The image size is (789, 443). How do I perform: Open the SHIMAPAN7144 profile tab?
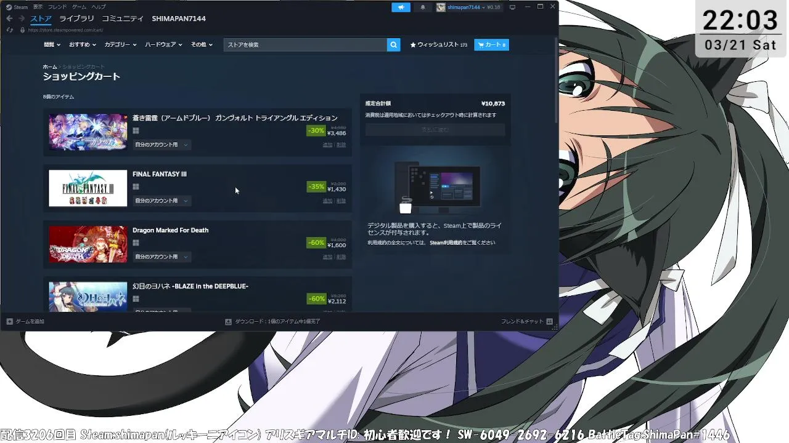pos(179,19)
